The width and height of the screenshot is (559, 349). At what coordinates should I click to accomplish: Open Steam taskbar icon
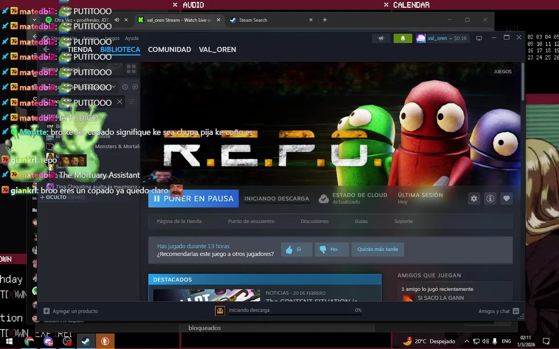(x=86, y=341)
